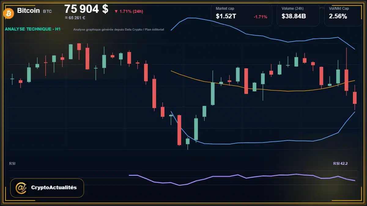The image size is (367, 206).
Task: Click the "ANALYSE TECHNIQUE - H1" heading
Action: point(33,29)
